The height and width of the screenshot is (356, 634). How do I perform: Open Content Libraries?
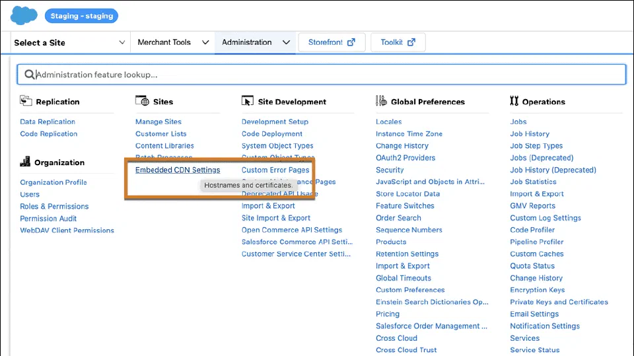(x=164, y=145)
